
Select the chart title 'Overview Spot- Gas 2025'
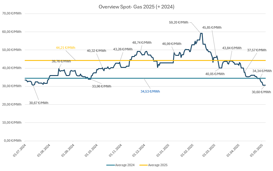pyautogui.click(x=136, y=7)
